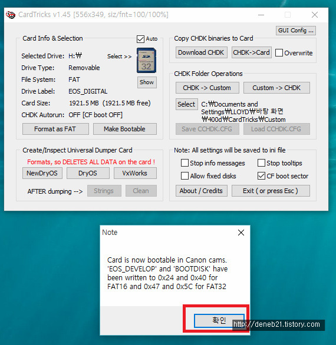This screenshot has width=336, height=345.
Task: Click Strings button after dumping
Action: tap(104, 191)
